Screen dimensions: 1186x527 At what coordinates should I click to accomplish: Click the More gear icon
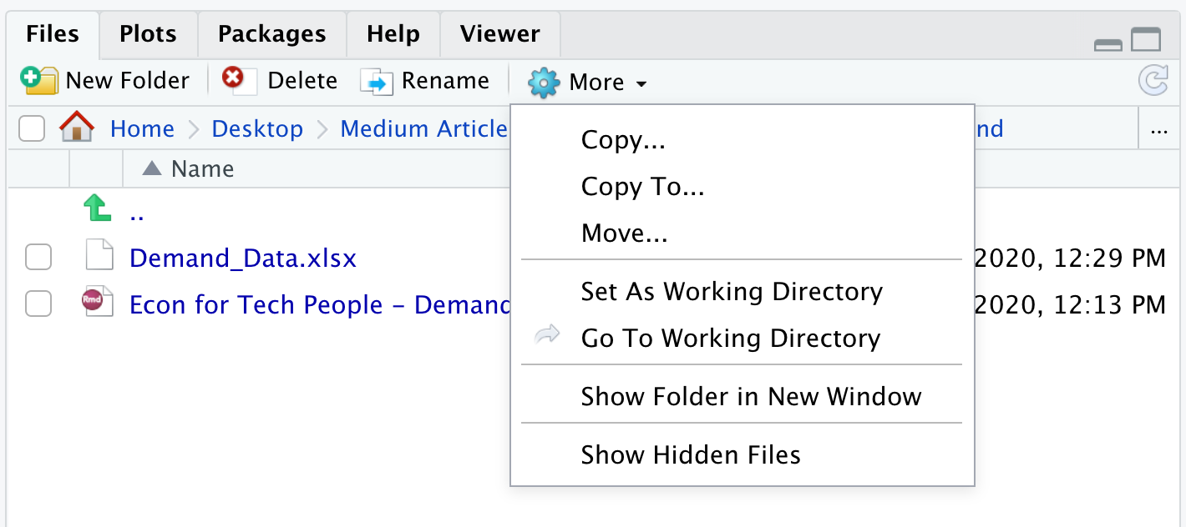pos(544,82)
